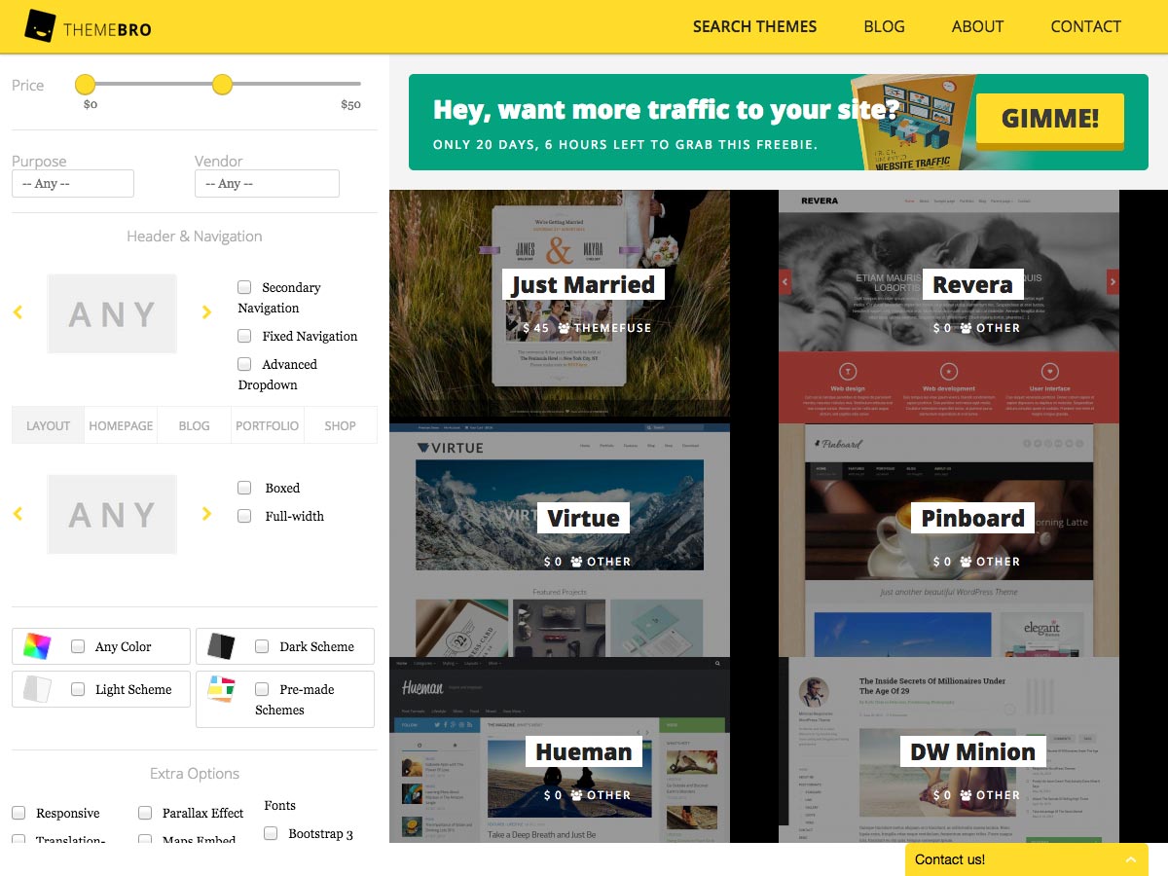Enable the Responsive checkbox
This screenshot has width=1168, height=876.
(18, 813)
